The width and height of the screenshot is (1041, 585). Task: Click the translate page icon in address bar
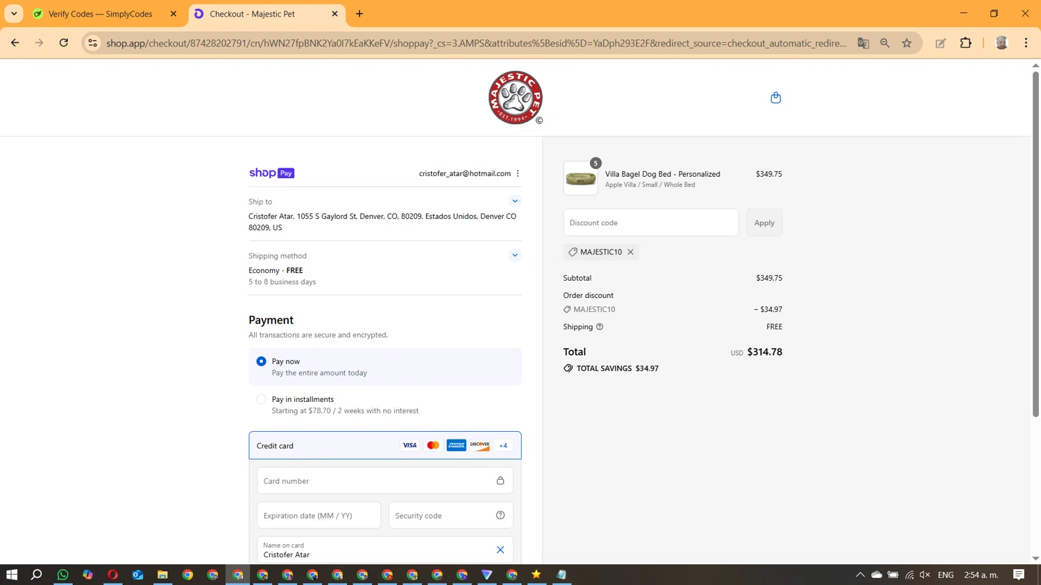[863, 43]
